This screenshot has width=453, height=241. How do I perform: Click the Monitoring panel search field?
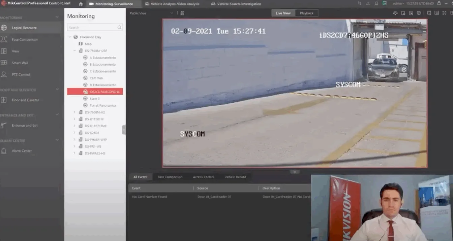pos(95,28)
